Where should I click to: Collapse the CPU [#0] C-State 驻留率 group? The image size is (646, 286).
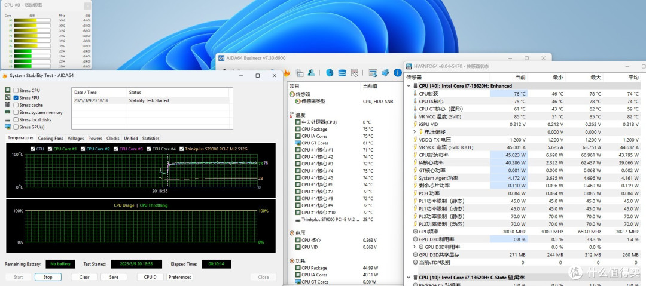tap(409, 278)
